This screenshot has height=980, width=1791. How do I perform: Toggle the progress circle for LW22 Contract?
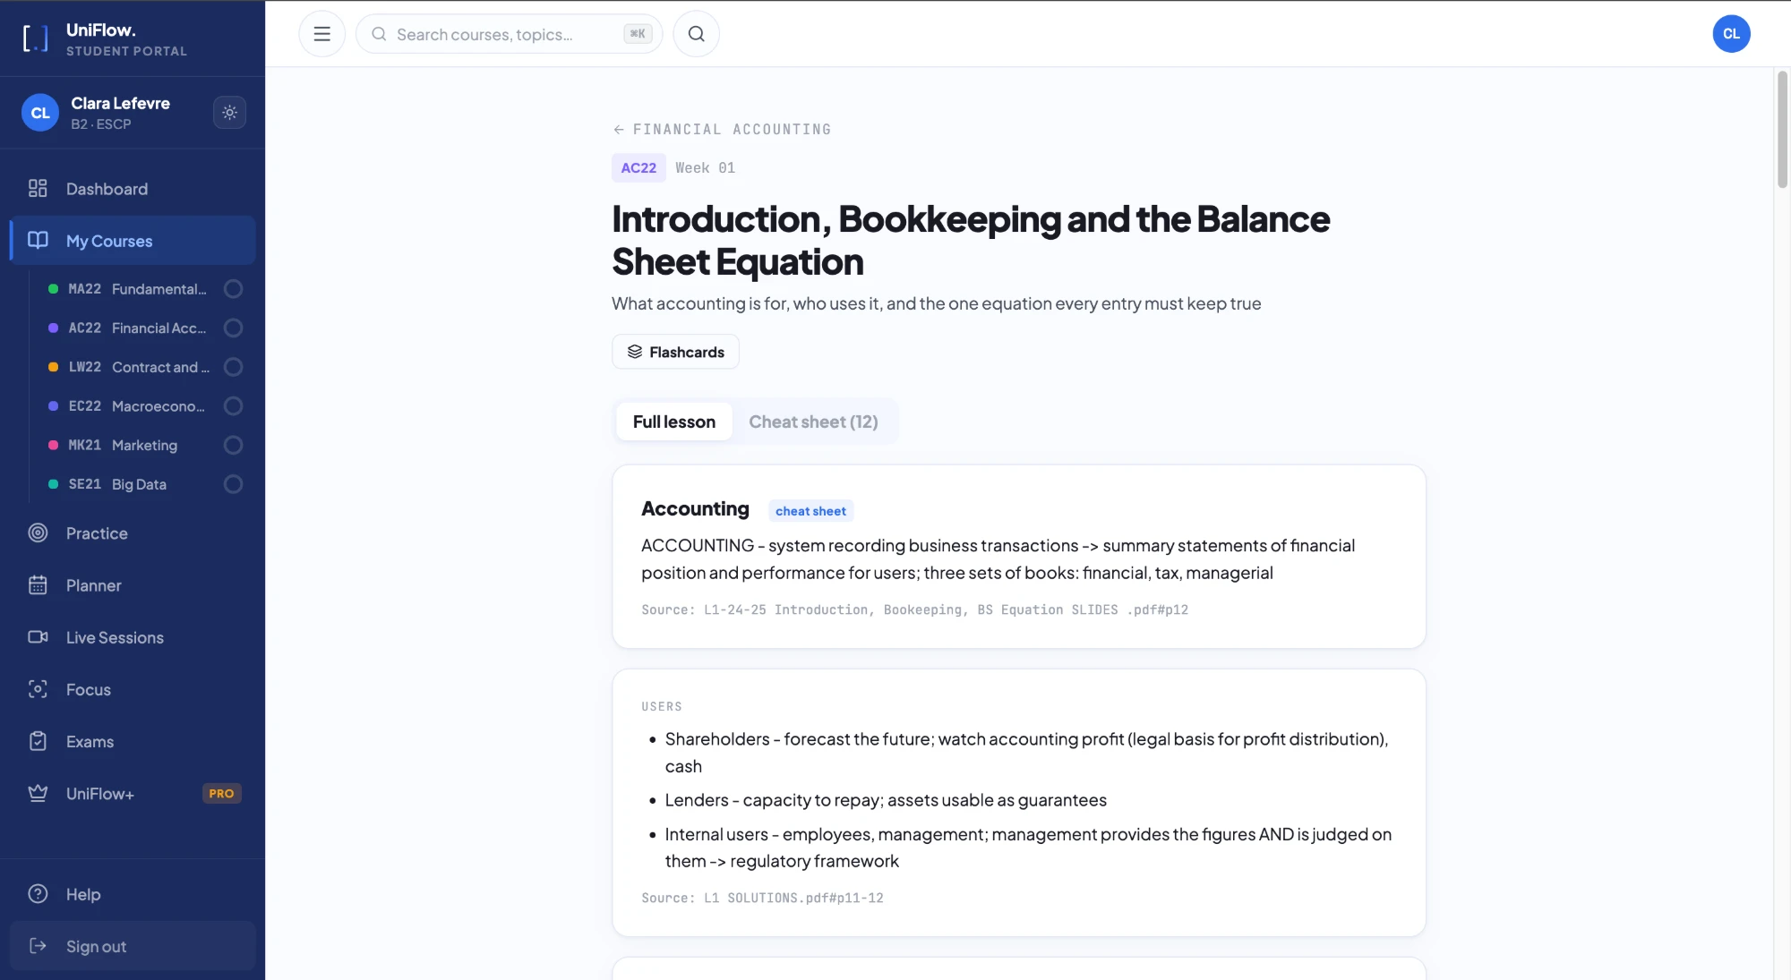click(233, 367)
